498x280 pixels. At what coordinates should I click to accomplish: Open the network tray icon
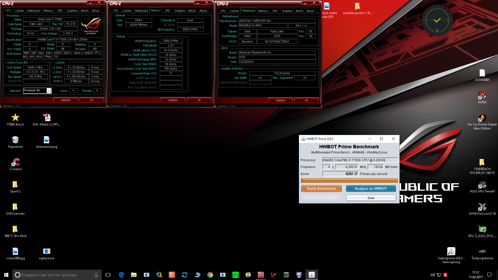(x=439, y=275)
